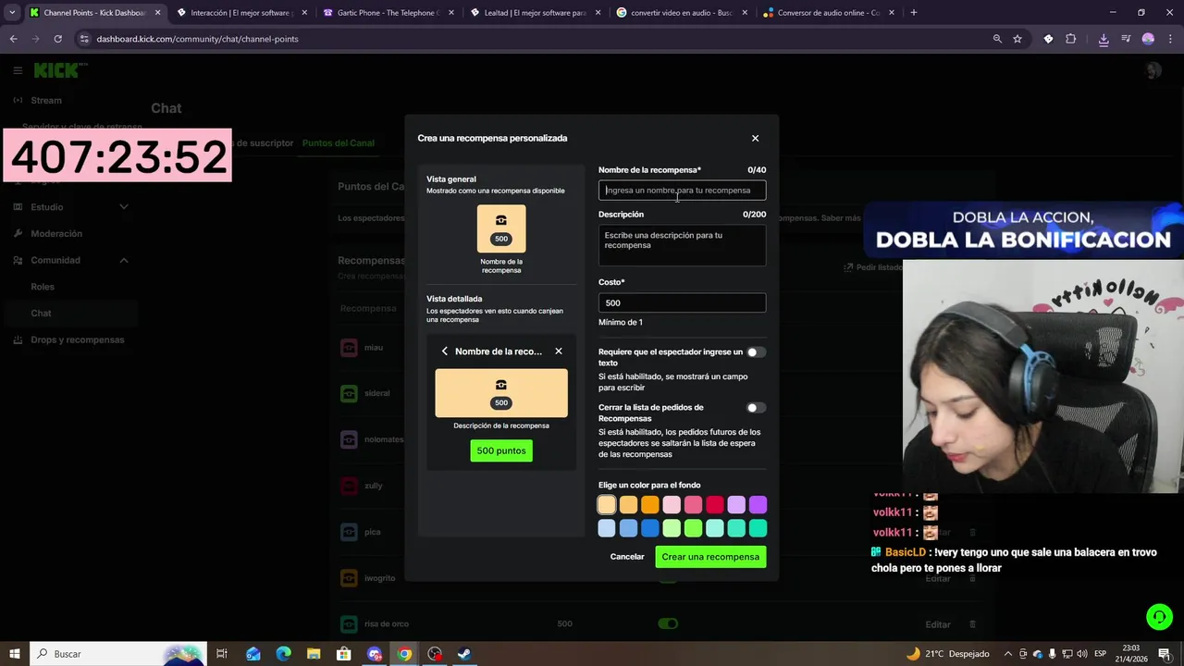Select the orange background color swatch
This screenshot has width=1184, height=666.
[x=649, y=505]
